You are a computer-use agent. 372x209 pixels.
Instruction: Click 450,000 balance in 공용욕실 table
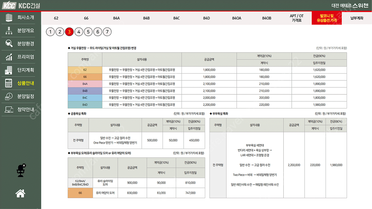(x=194, y=140)
